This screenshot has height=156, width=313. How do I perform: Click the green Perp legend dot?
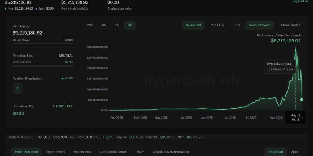coord(5,9)
